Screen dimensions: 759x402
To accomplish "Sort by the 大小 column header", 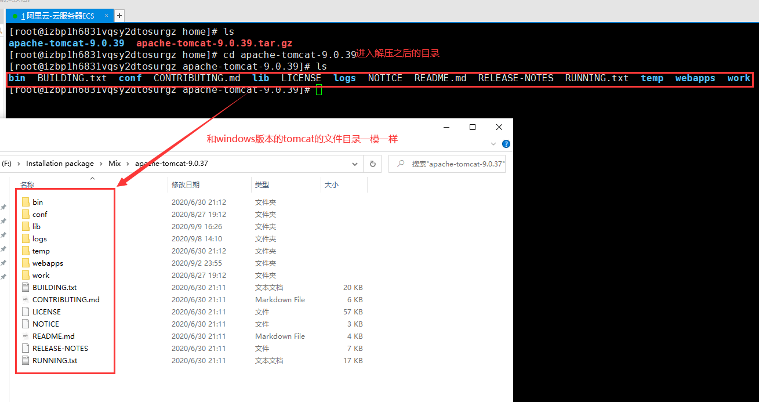I will click(x=332, y=184).
